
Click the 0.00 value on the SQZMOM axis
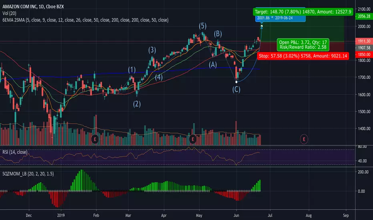pyautogui.click(x=361, y=191)
